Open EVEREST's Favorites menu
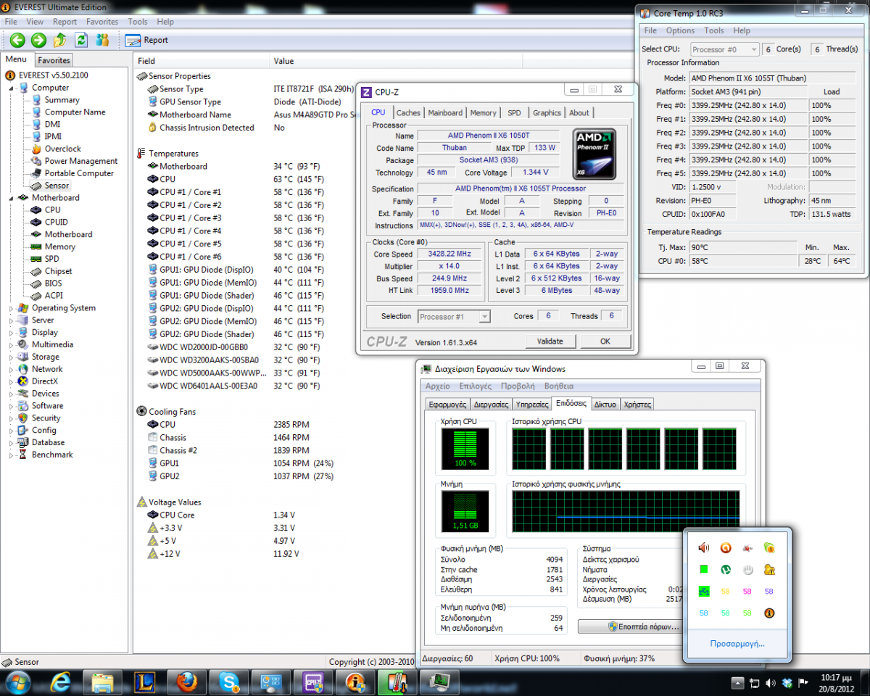This screenshot has height=696, width=870. 101,22
